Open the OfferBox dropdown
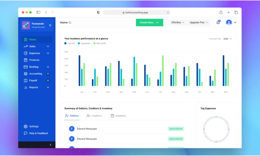 point(178,22)
